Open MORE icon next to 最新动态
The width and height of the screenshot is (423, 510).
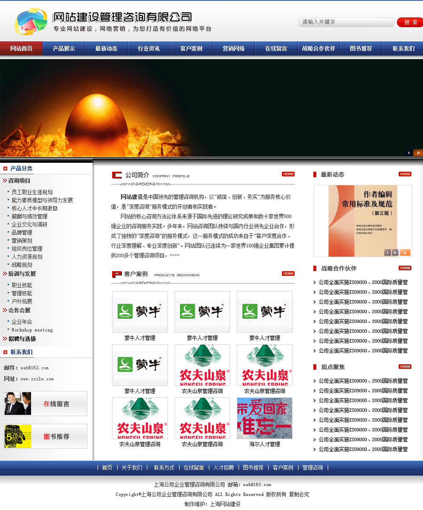pyautogui.click(x=405, y=174)
